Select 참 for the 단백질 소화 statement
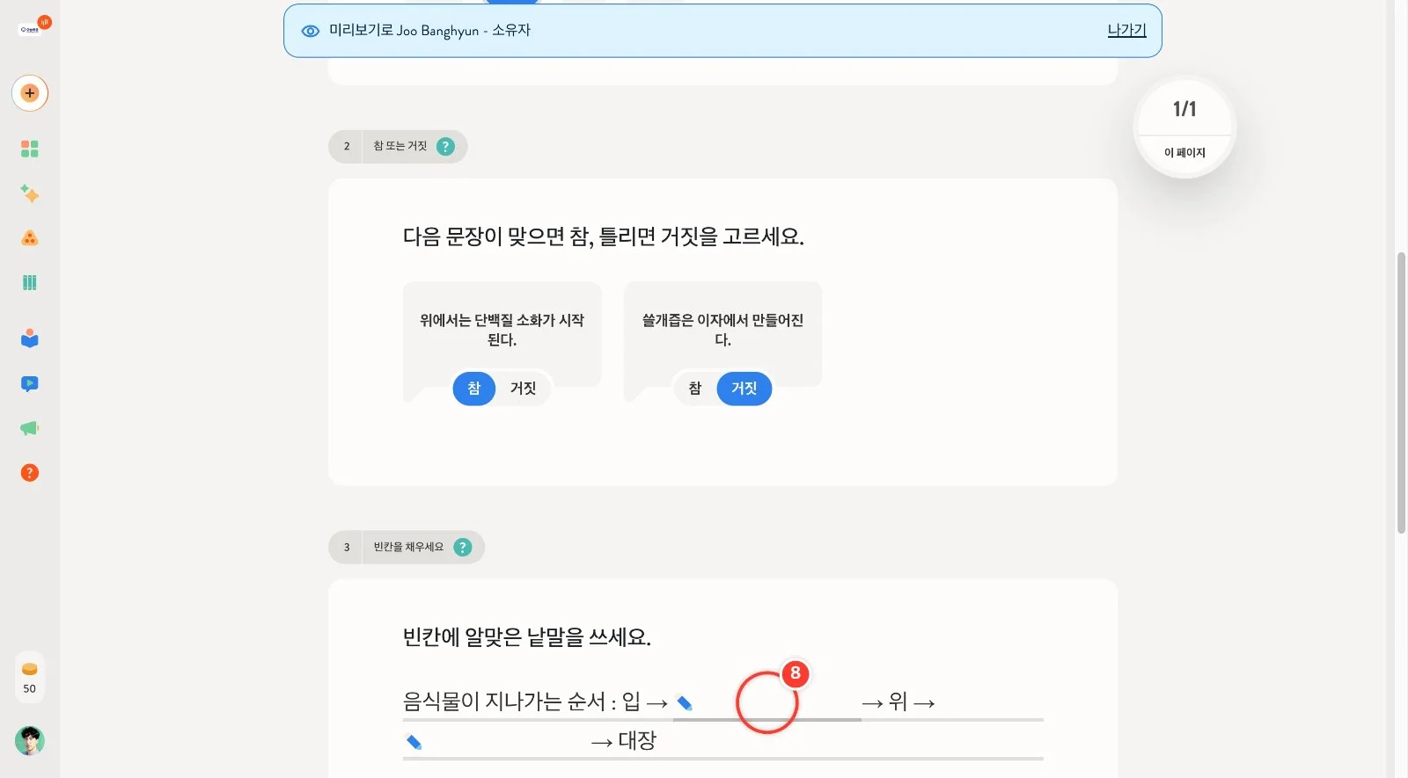1408x778 pixels. [x=474, y=389]
